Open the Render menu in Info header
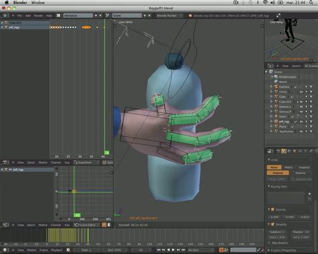Screen dimensions: 318x254 [38, 15]
